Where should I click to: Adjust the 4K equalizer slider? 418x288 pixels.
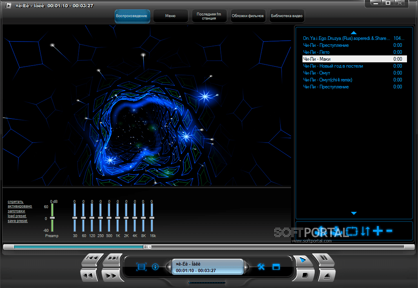135,218
